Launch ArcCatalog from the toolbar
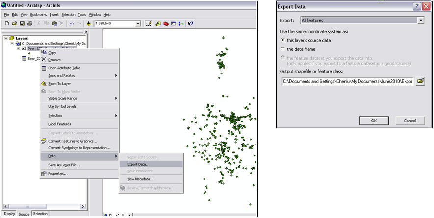 click(158, 24)
